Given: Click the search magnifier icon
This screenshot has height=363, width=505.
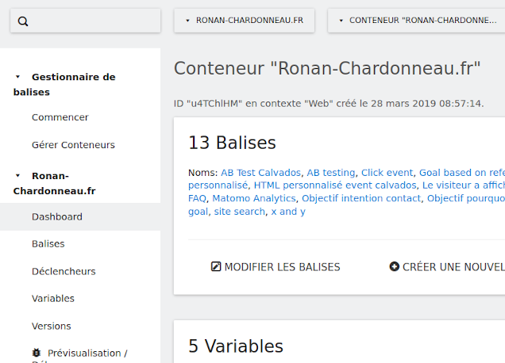Looking at the screenshot, I should [x=23, y=21].
